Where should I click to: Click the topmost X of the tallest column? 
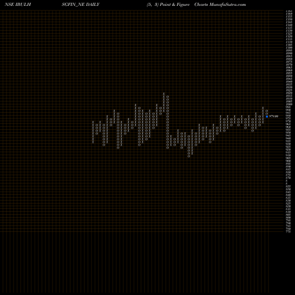[x=163, y=94]
